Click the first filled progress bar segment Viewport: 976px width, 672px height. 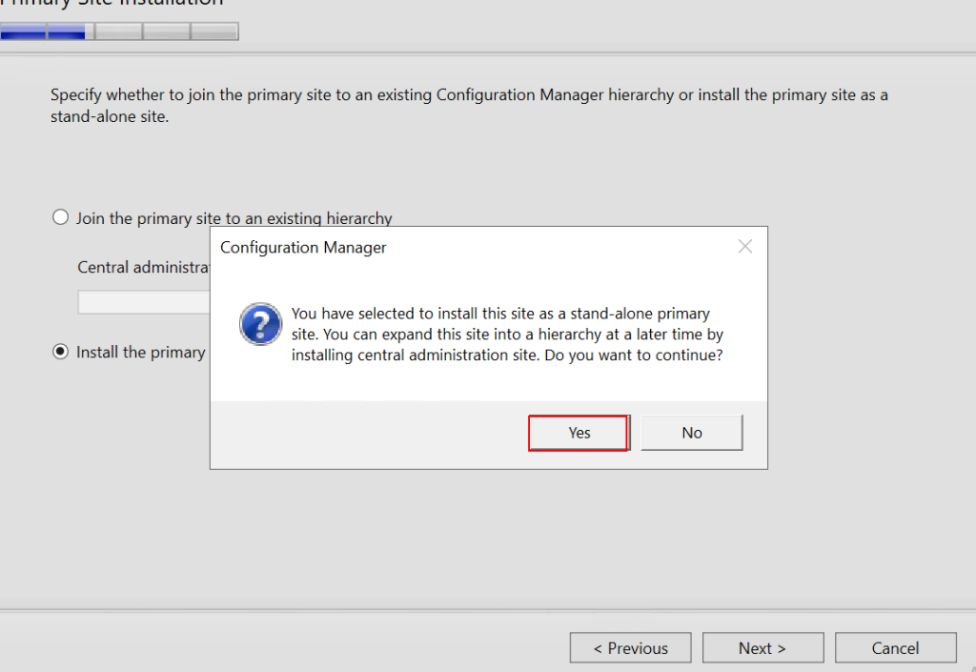tap(24, 32)
